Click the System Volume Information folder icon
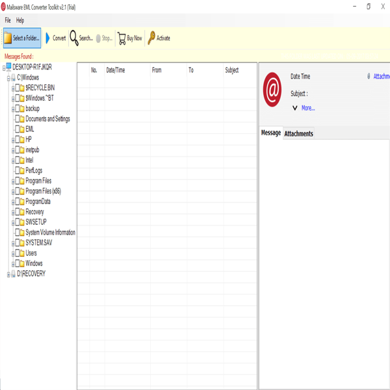 22,233
